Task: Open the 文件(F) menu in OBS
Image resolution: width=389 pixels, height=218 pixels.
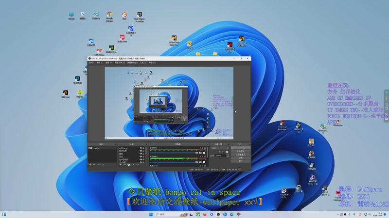Action: tap(91, 62)
